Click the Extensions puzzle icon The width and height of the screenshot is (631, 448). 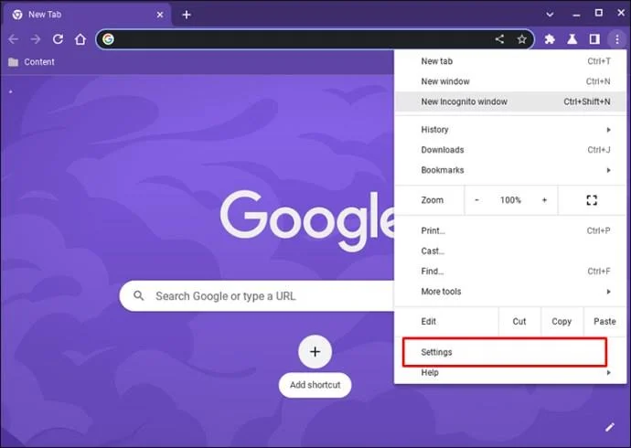click(x=550, y=39)
